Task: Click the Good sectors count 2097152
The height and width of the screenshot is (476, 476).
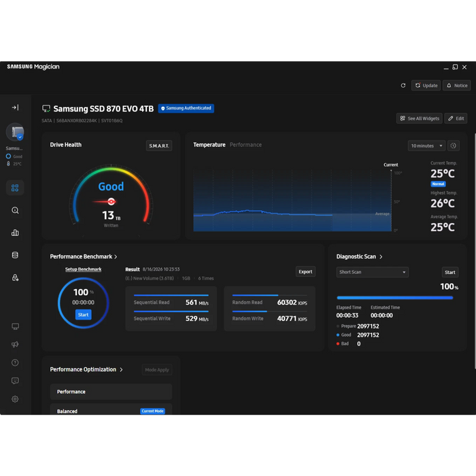Action: point(368,335)
